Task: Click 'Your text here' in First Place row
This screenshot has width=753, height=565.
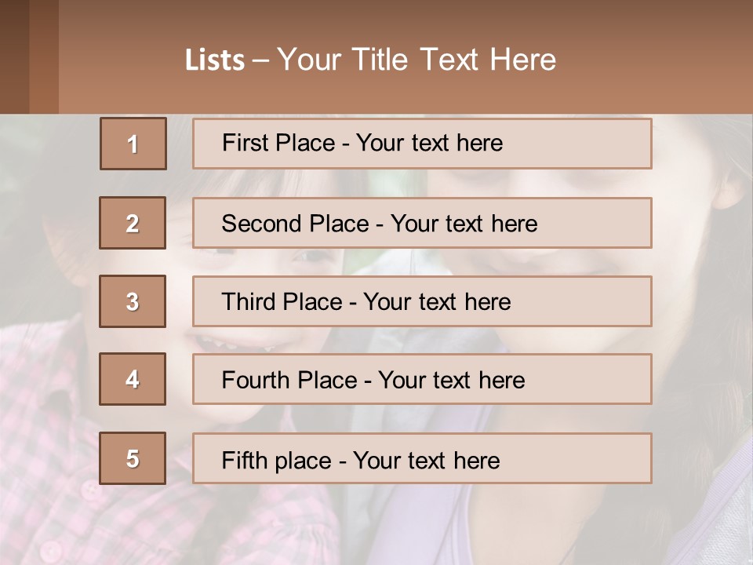Action: click(429, 143)
